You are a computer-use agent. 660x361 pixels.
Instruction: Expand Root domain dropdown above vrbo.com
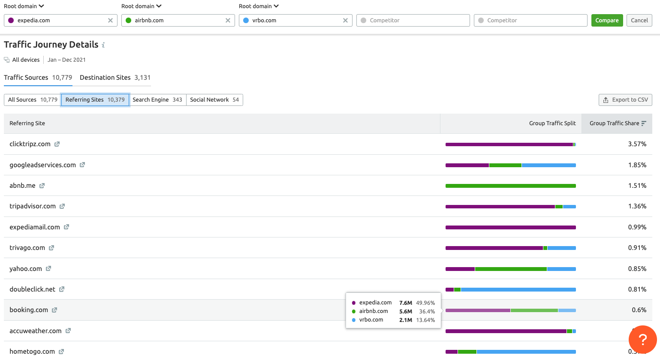(259, 6)
